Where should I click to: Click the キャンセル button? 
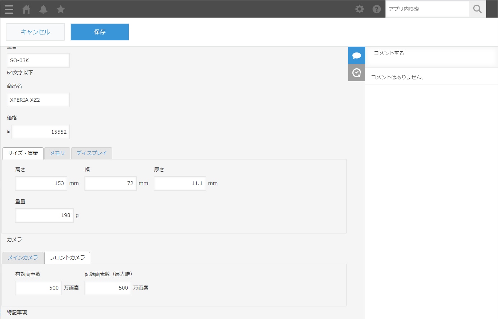click(x=35, y=32)
